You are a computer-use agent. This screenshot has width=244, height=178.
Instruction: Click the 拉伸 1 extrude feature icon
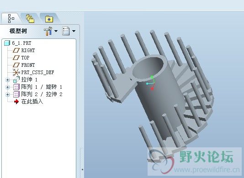coord(16,80)
